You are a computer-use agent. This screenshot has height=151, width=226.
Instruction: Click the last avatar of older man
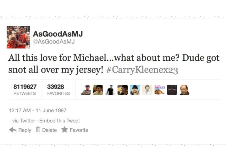[184, 90]
